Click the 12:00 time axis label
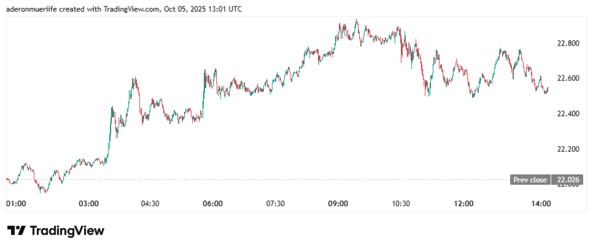This screenshot has width=593, height=249. point(464,203)
